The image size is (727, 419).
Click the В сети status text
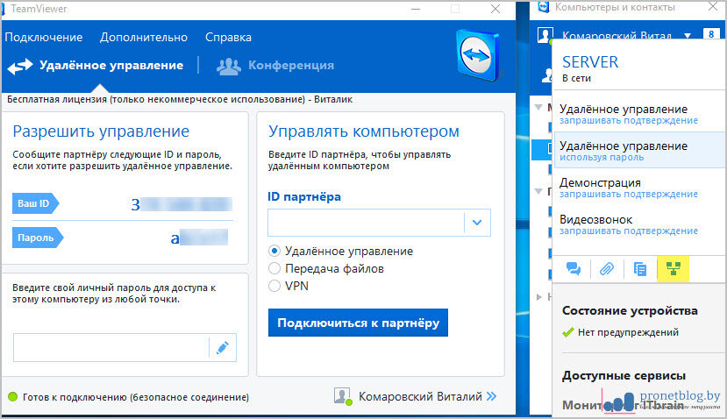coord(576,78)
